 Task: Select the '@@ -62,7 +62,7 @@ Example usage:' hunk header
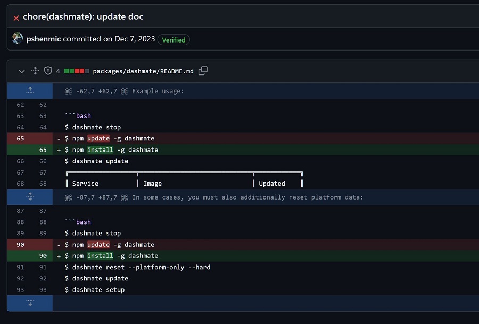tap(125, 91)
